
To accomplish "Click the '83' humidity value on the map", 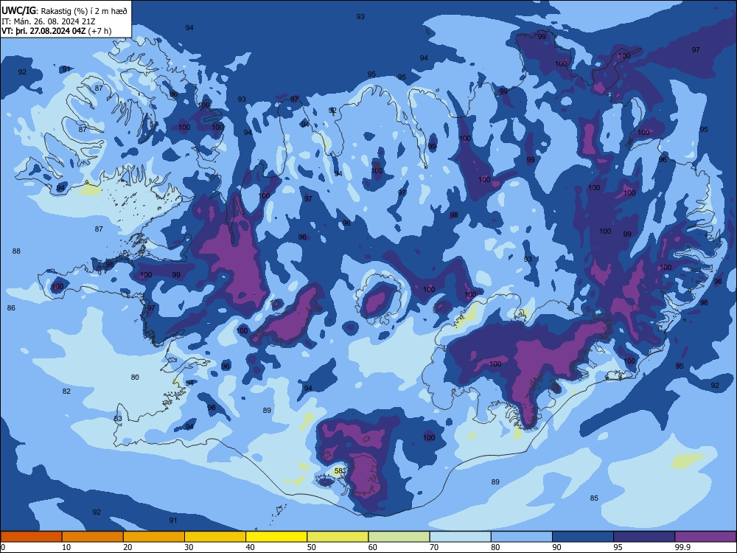I will (x=118, y=419).
